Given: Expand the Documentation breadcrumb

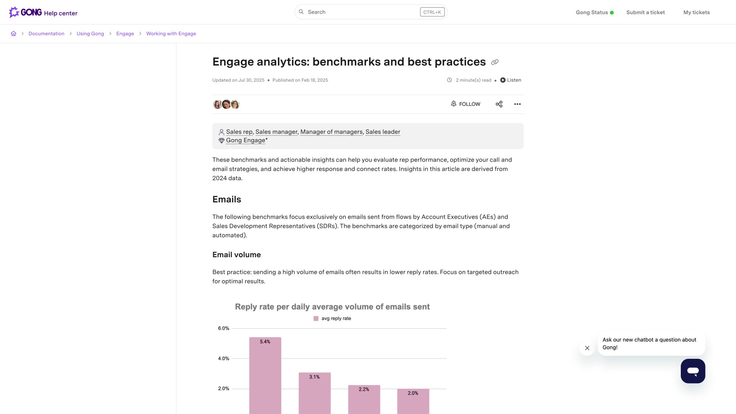Looking at the screenshot, I should 46,33.
